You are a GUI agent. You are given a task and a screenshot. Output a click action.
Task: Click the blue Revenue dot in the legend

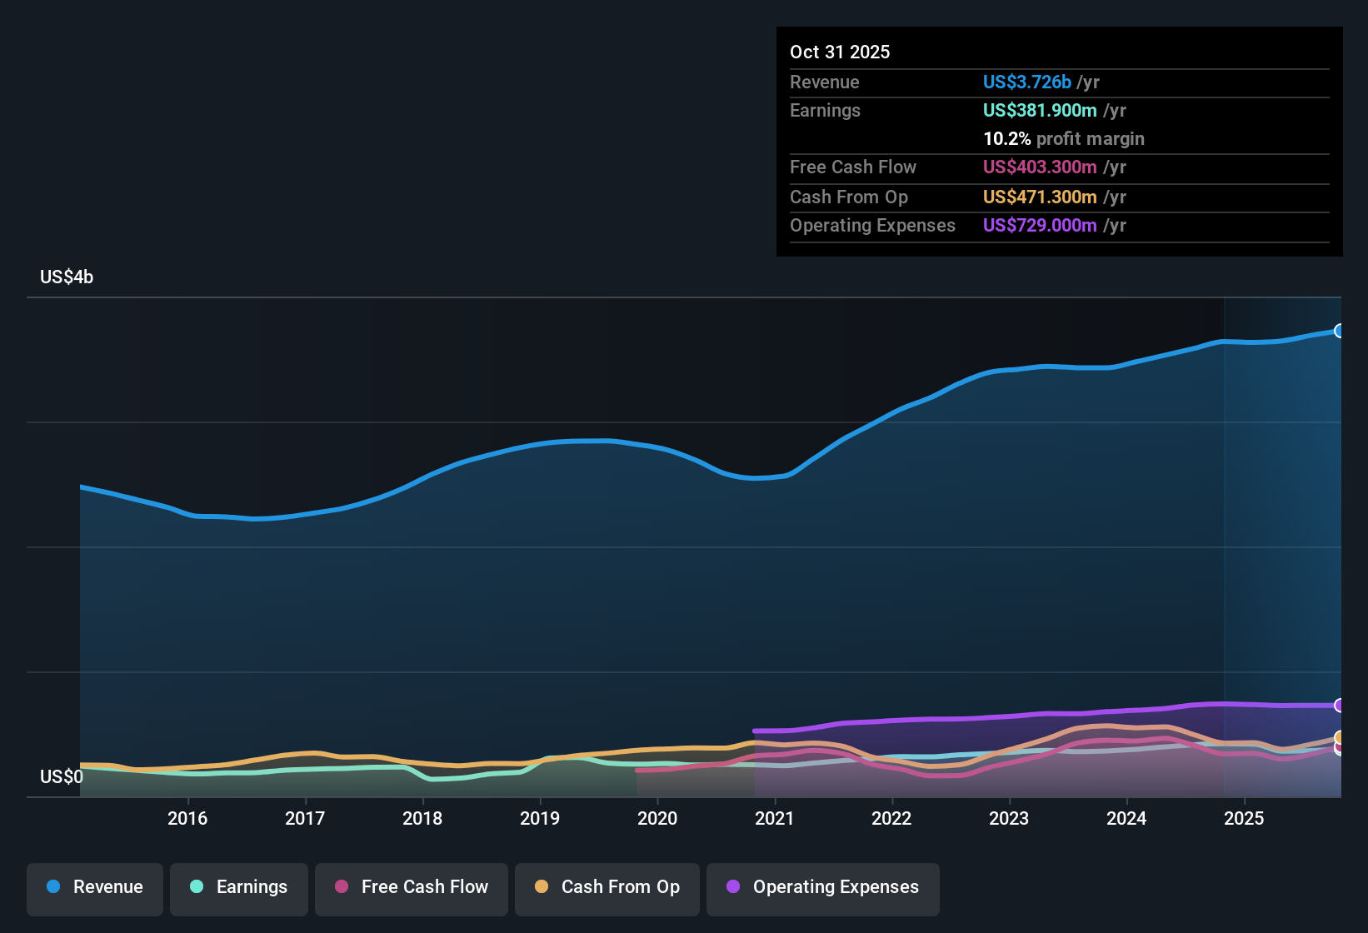point(52,887)
